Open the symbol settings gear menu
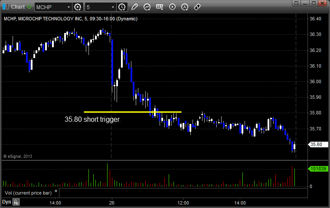Screen dimensions: 330x208 (x=78, y=7)
